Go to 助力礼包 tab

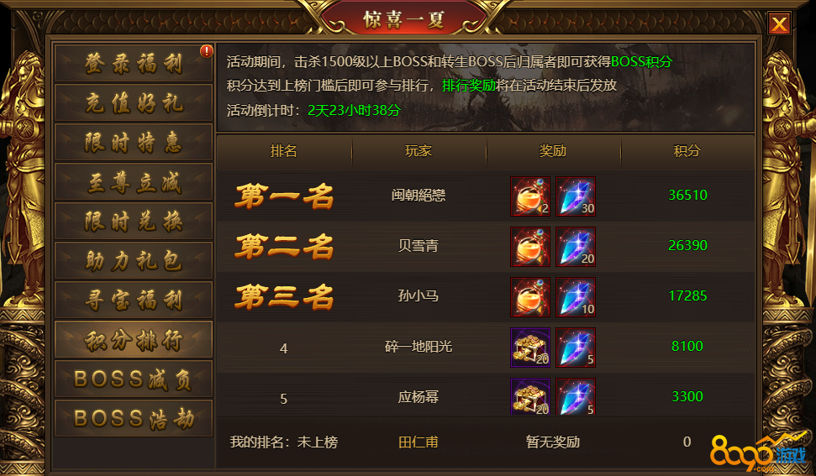click(x=134, y=261)
